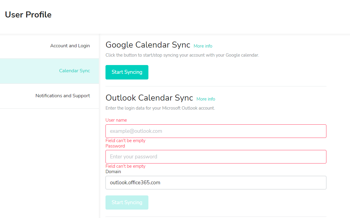Viewport: 350px width, 218px height.
Task: Click the error message under Password field
Action: (125, 166)
